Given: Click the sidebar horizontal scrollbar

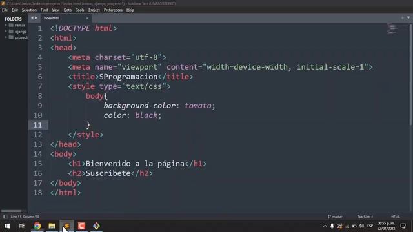Looking at the screenshot, I should [12, 211].
